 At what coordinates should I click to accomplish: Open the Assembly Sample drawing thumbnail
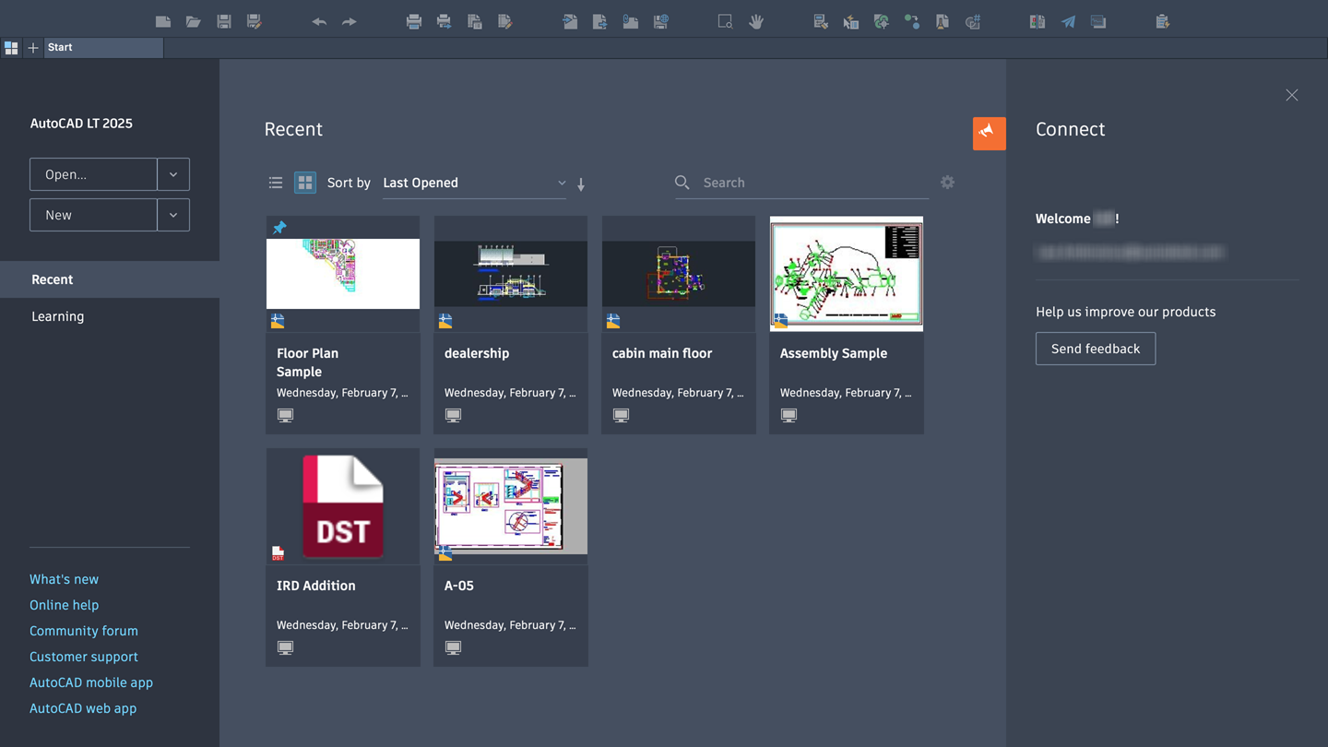[x=847, y=274]
